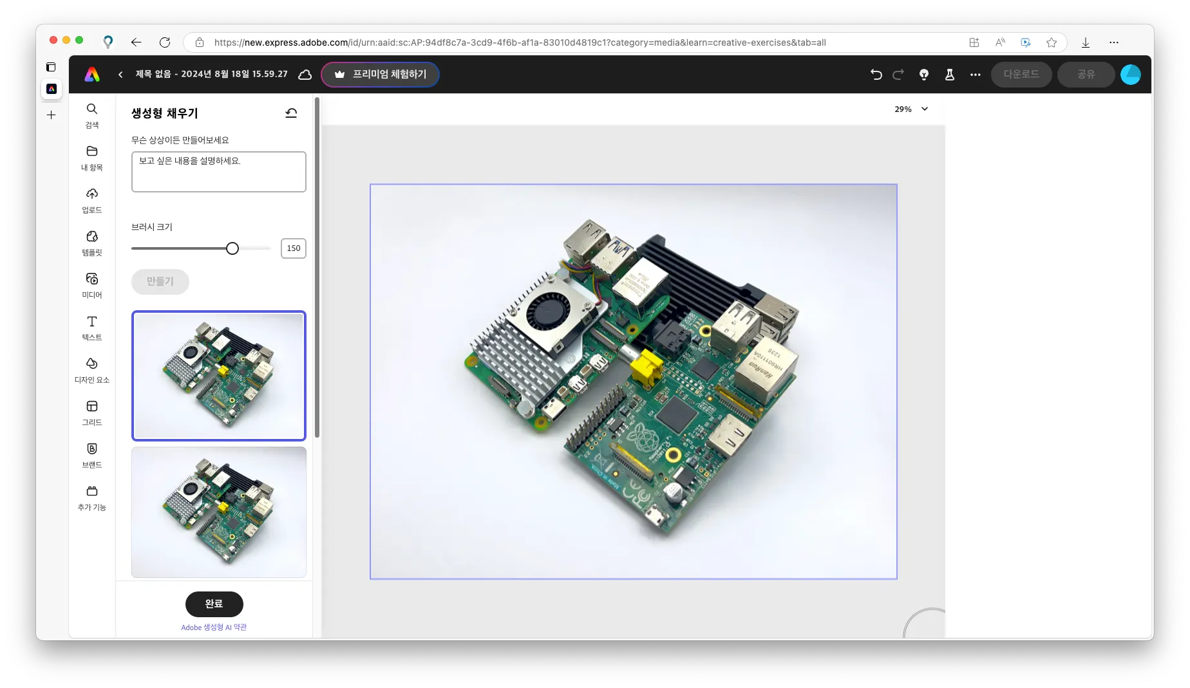Image resolution: width=1190 pixels, height=688 pixels.
Task: Open the split screen browser icon
Action: click(x=974, y=42)
